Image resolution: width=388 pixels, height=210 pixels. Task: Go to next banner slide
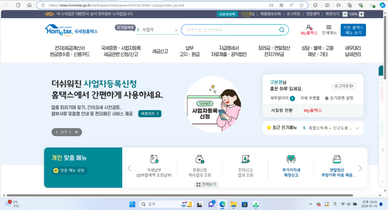[x=70, y=132]
